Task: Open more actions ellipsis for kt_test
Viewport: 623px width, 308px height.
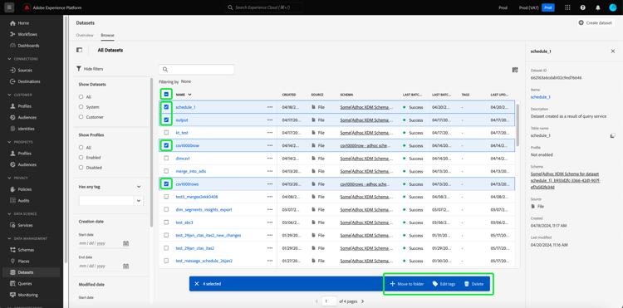Action: pyautogui.click(x=270, y=133)
